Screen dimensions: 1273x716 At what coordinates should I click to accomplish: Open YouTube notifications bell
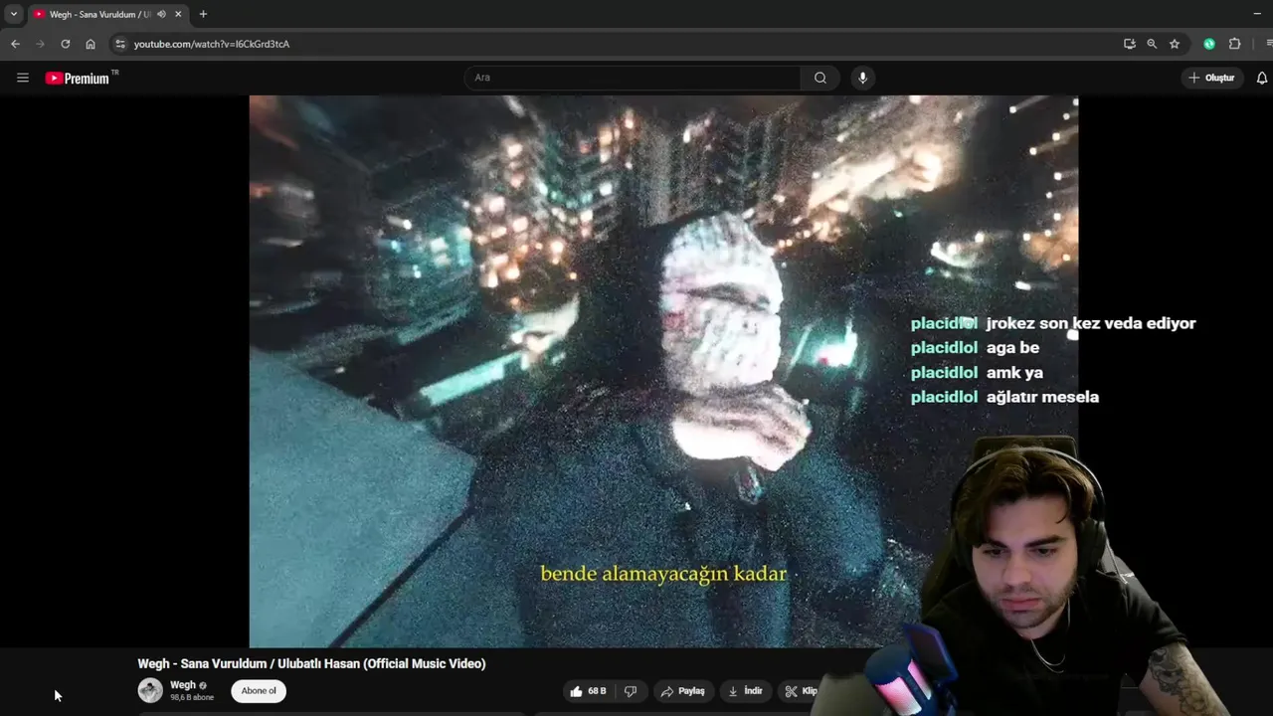tap(1262, 78)
